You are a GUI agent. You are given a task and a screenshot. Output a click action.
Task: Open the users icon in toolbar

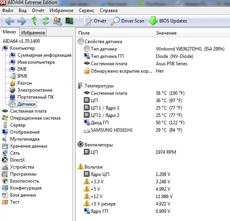coord(57,21)
